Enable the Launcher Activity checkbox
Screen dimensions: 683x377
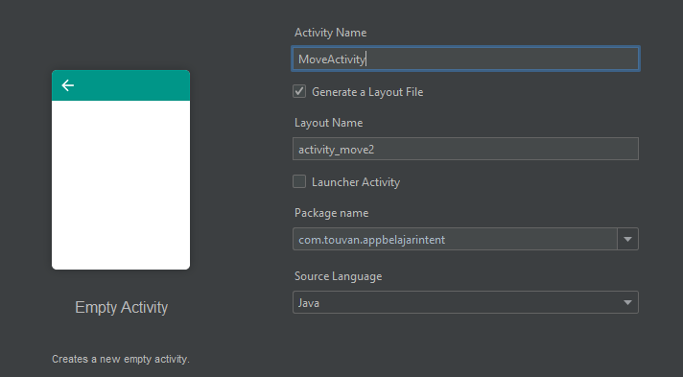[299, 181]
